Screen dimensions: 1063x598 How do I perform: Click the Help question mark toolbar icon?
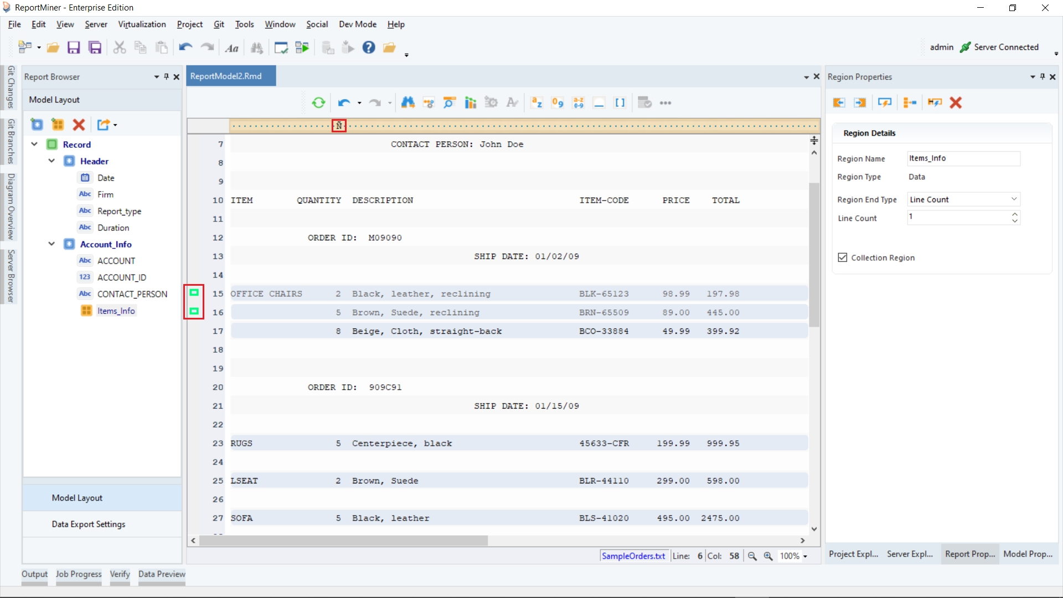click(369, 48)
